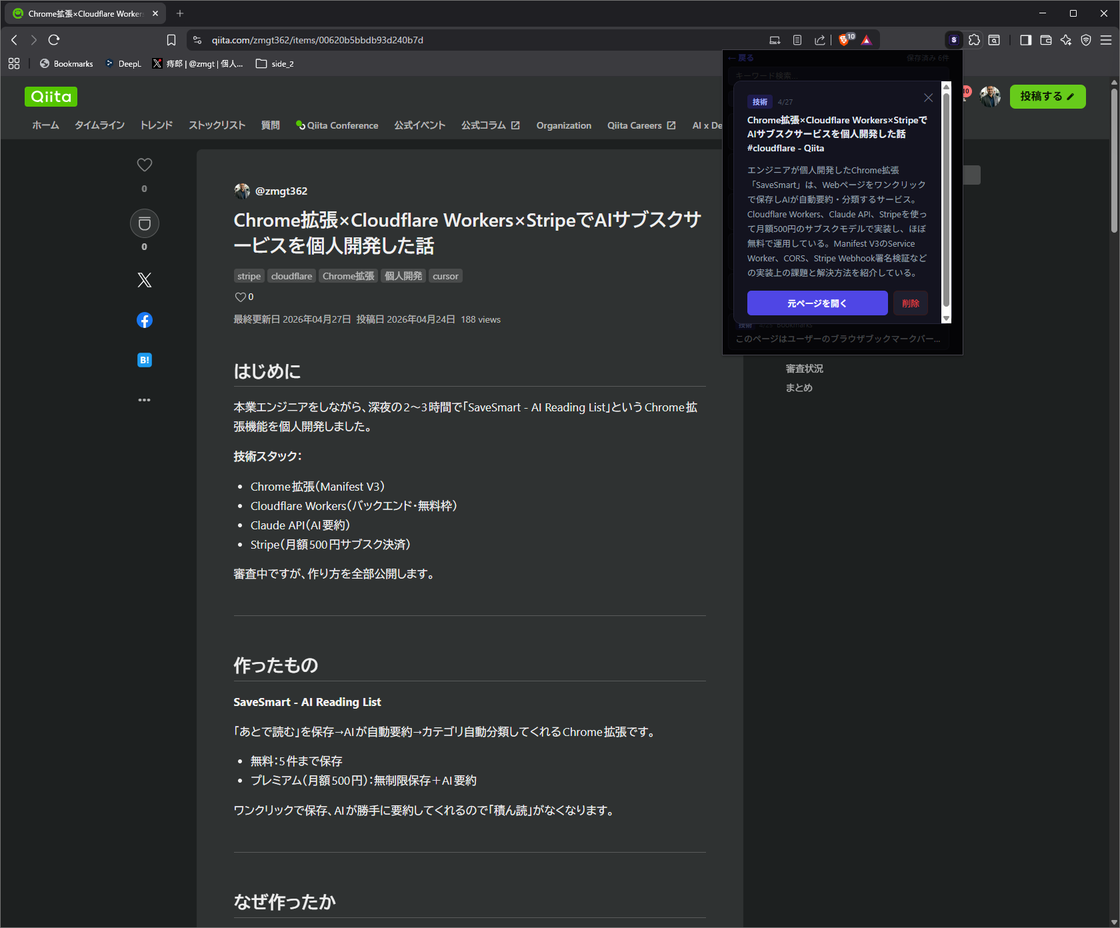Open Qiita Conference nav item
Image resolution: width=1120 pixels, height=928 pixels.
coord(337,125)
